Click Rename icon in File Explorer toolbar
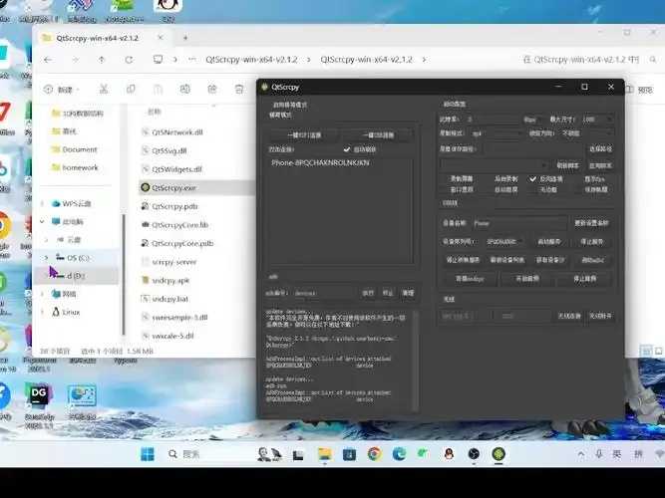The width and height of the screenshot is (665, 498). pyautogui.click(x=184, y=89)
